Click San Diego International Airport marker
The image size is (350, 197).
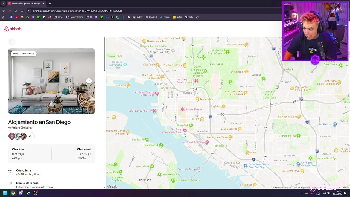(125, 65)
